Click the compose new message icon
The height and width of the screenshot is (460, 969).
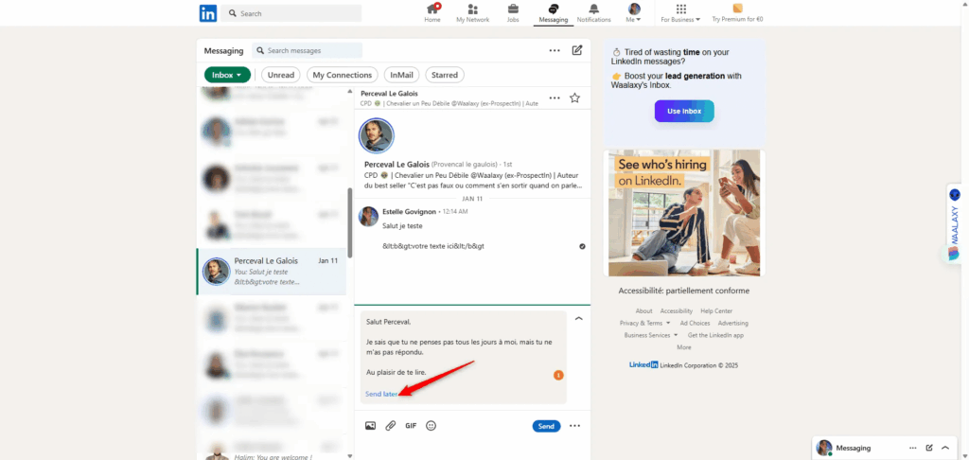coord(577,50)
